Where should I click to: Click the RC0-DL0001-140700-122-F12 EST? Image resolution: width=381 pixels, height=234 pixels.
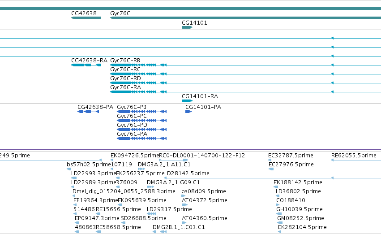(x=174, y=160)
